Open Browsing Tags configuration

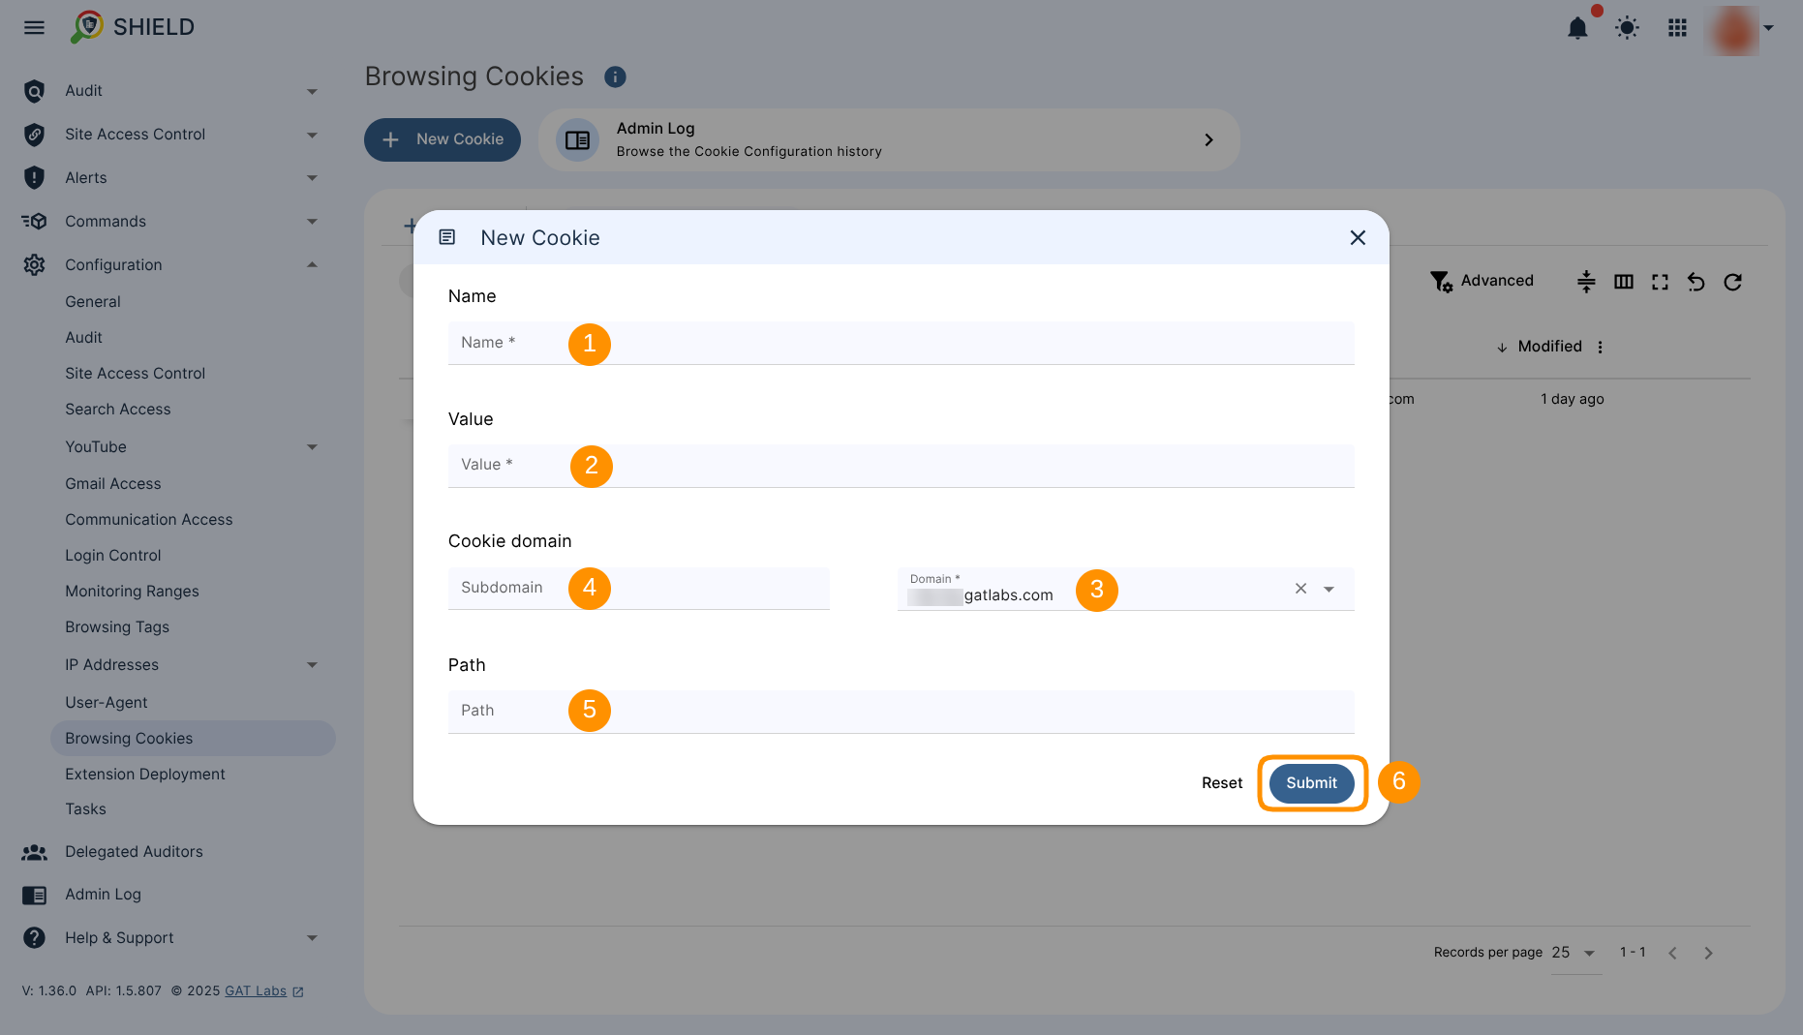point(117,627)
